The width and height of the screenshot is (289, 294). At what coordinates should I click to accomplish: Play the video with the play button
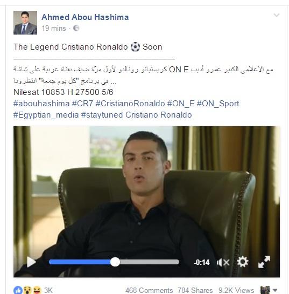[x=31, y=262]
